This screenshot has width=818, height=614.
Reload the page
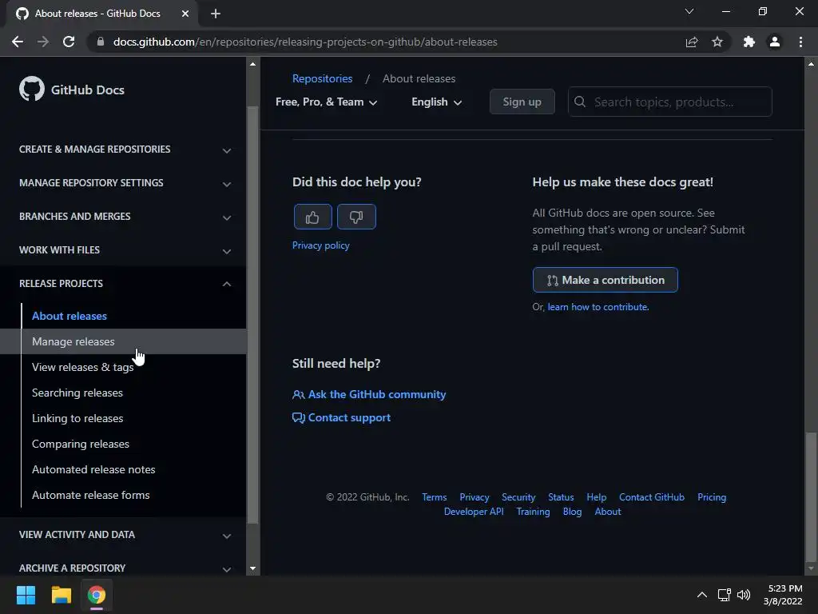[x=69, y=42]
